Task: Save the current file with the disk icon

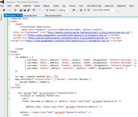Action: [25, 10]
